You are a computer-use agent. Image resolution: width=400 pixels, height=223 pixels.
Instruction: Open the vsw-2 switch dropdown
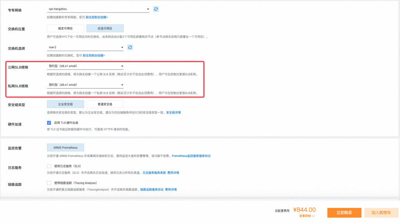tap(85, 47)
